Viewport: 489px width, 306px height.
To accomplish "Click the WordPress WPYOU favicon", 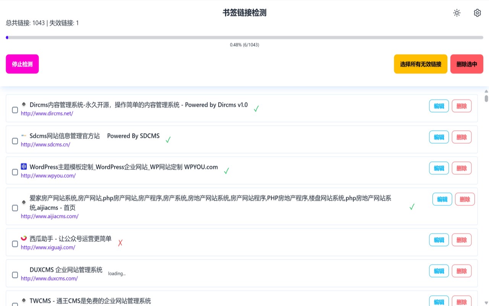I will point(24,166).
